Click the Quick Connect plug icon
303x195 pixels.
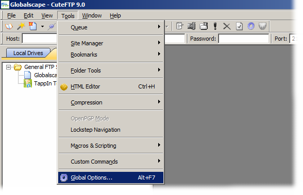[x=52, y=26]
